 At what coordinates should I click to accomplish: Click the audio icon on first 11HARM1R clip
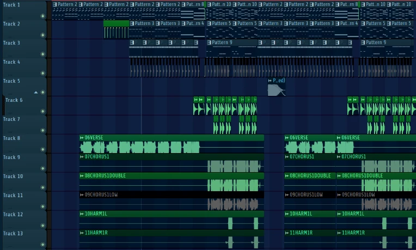(82, 233)
